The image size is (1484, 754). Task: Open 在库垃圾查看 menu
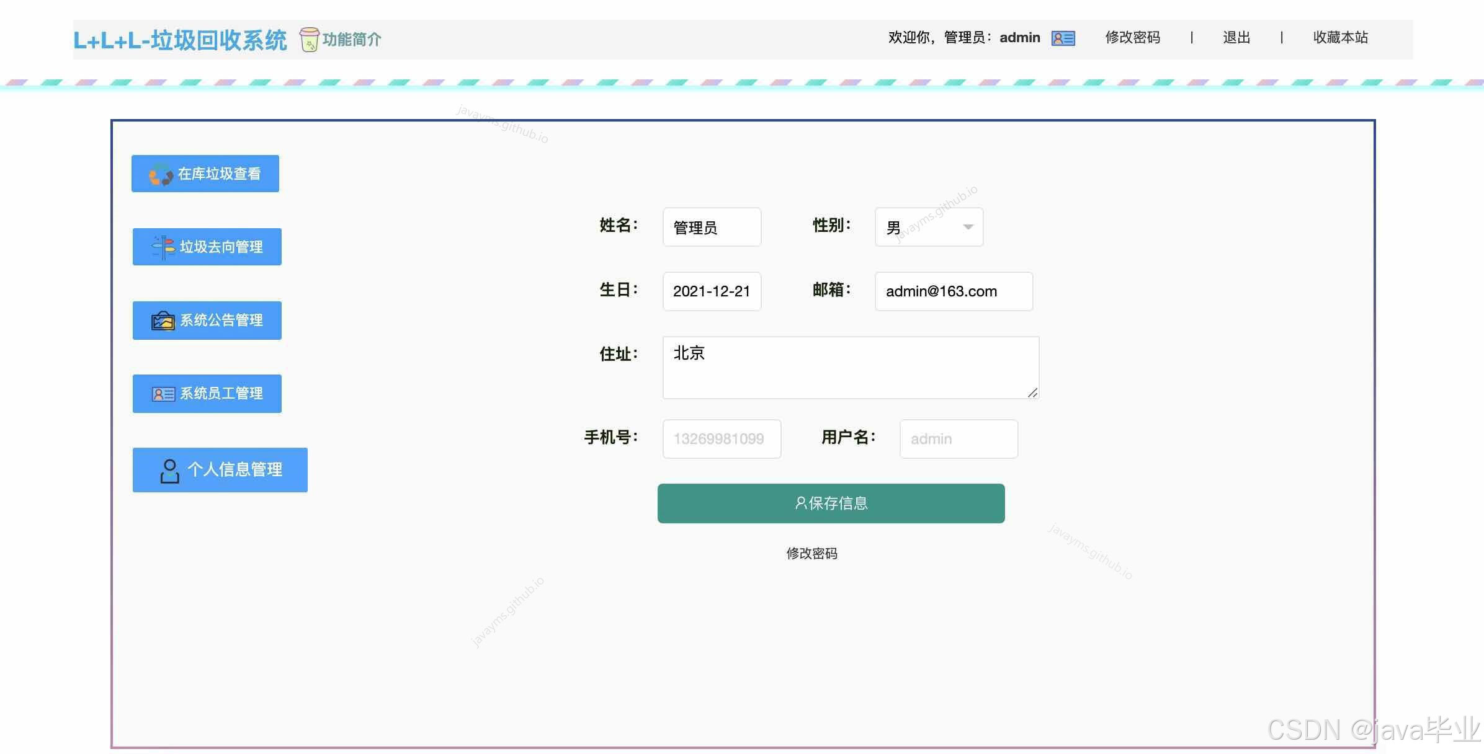coord(205,174)
